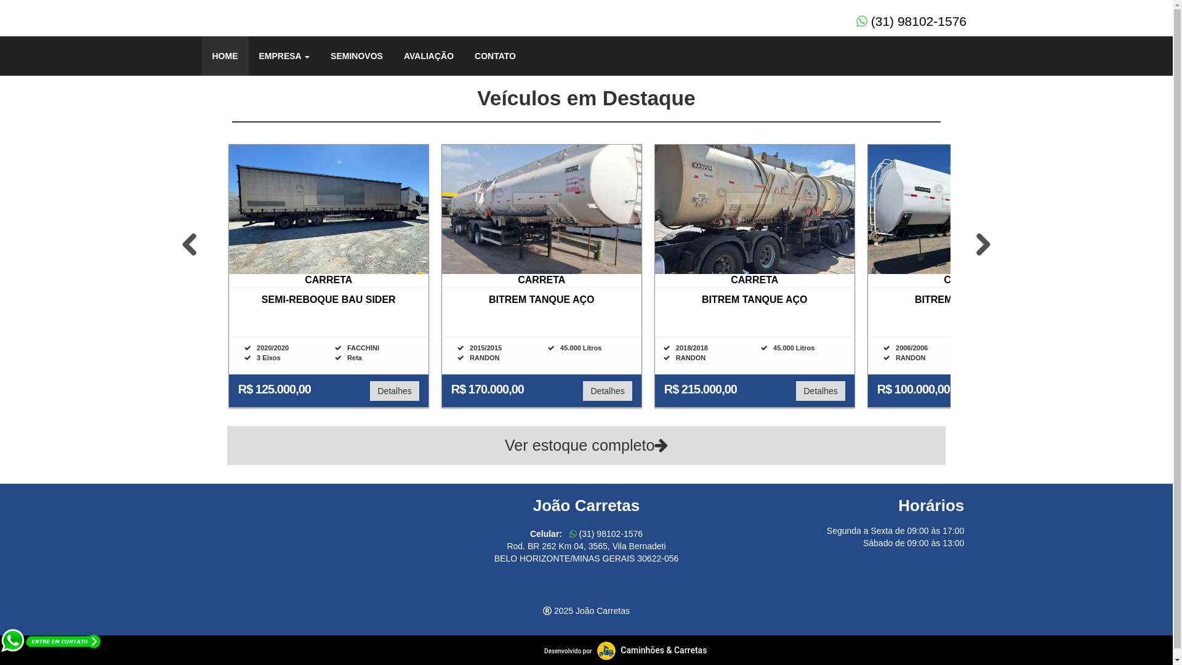Click the R$ 100.000,00 price
The image size is (1182, 665).
[x=914, y=389]
